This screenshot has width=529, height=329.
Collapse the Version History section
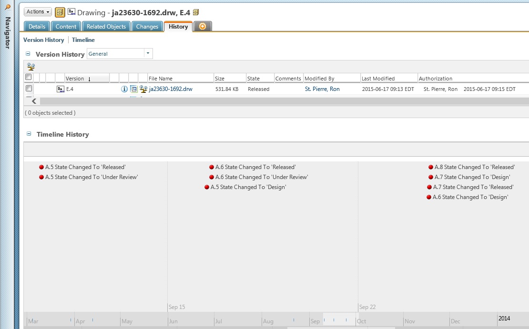[28, 54]
